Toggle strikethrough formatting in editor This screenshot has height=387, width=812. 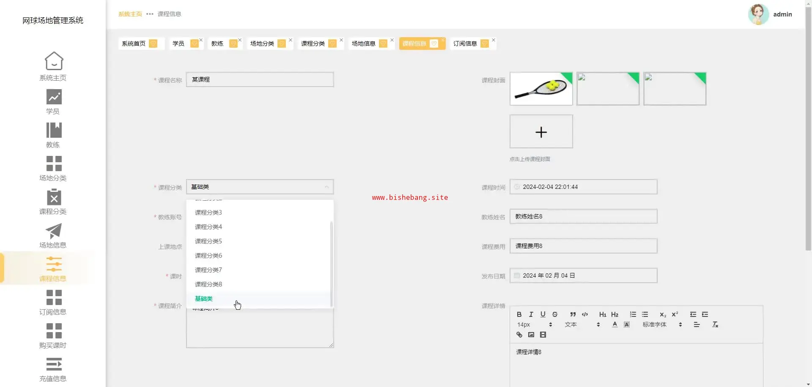point(555,314)
